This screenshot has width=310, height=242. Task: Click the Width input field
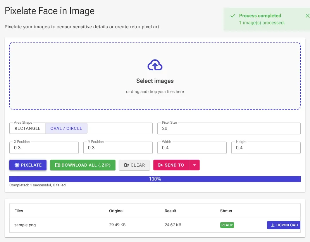point(192,148)
